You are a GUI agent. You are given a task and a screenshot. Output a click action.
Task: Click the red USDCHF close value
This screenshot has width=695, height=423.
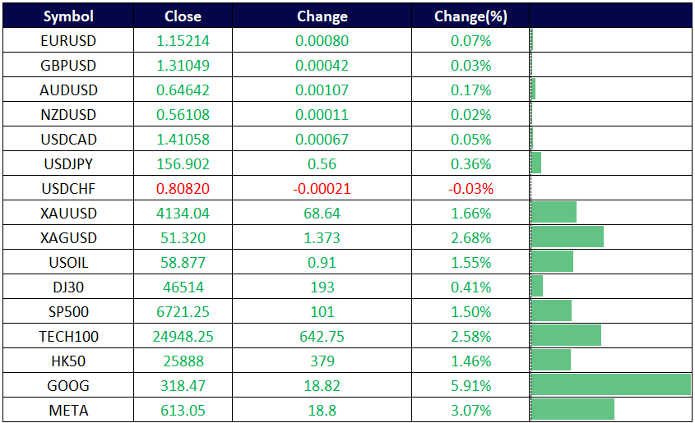(183, 189)
